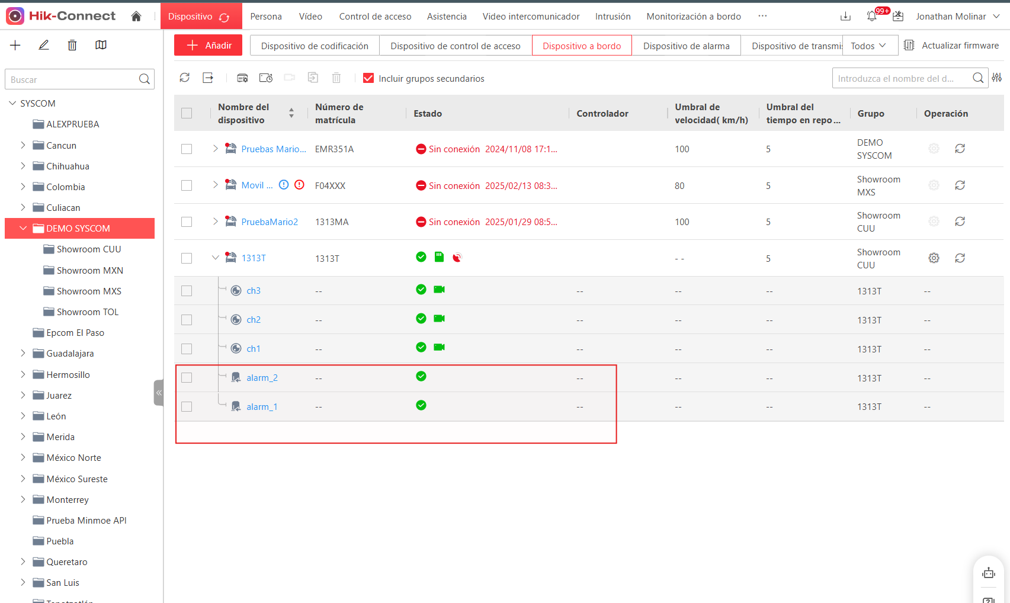The image size is (1010, 603).
Task: Click the download icon in top bar
Action: 845,17
